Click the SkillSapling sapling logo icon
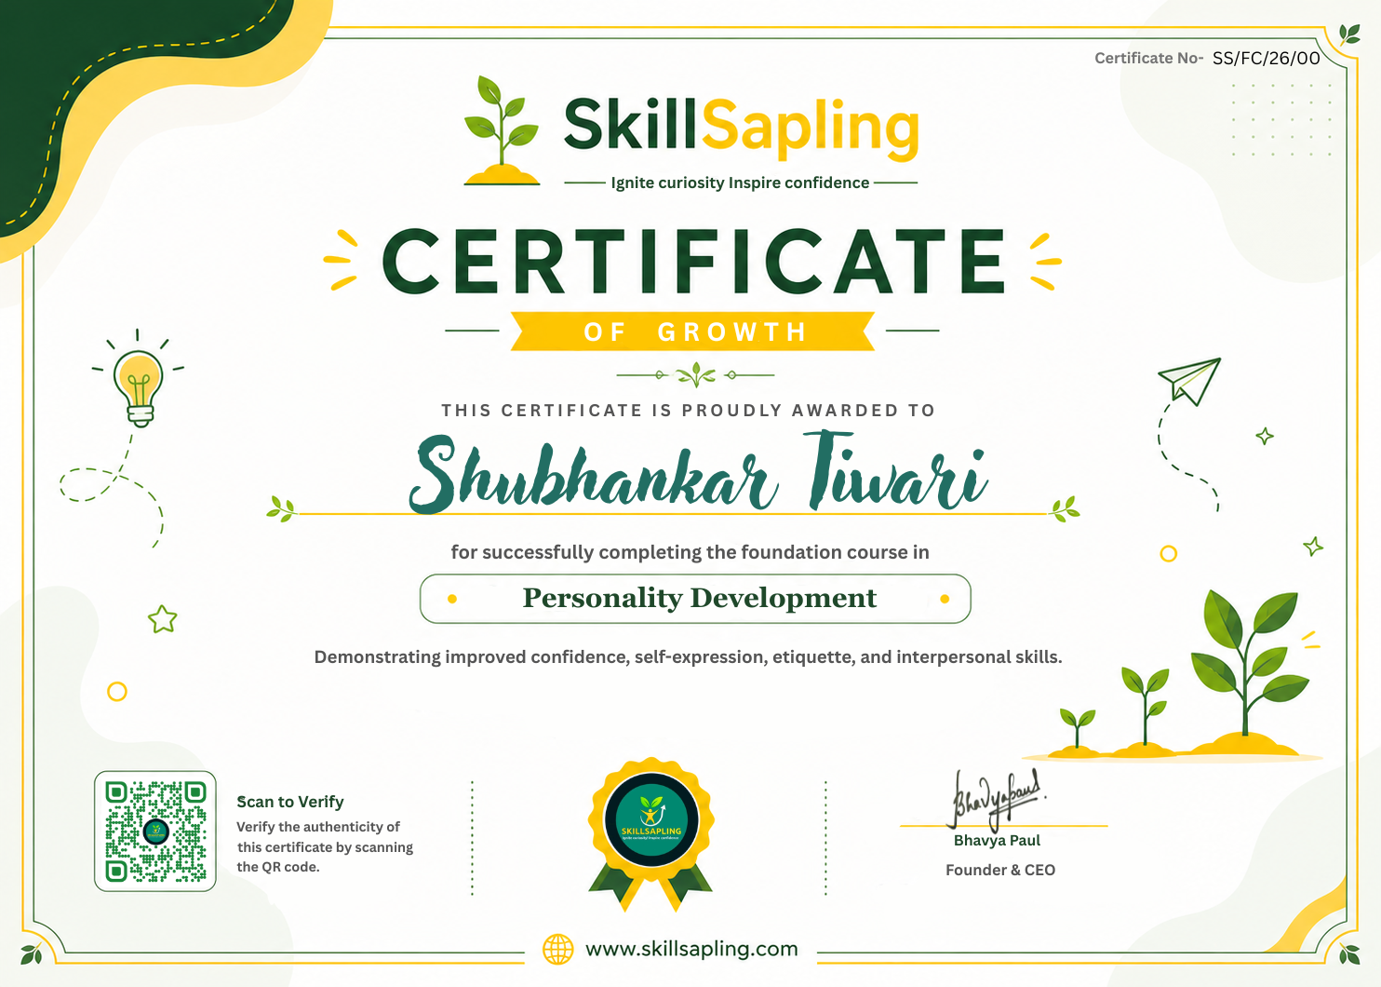Image resolution: width=1381 pixels, height=987 pixels. click(503, 129)
